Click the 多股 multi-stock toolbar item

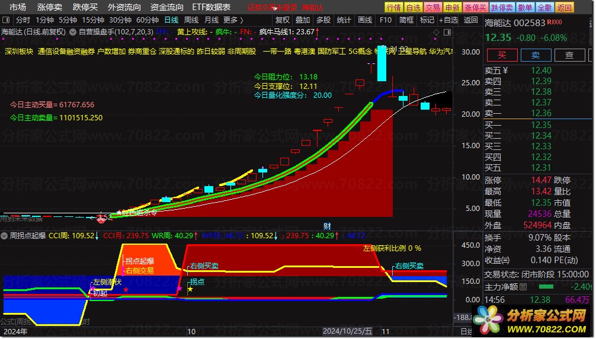coord(323,20)
